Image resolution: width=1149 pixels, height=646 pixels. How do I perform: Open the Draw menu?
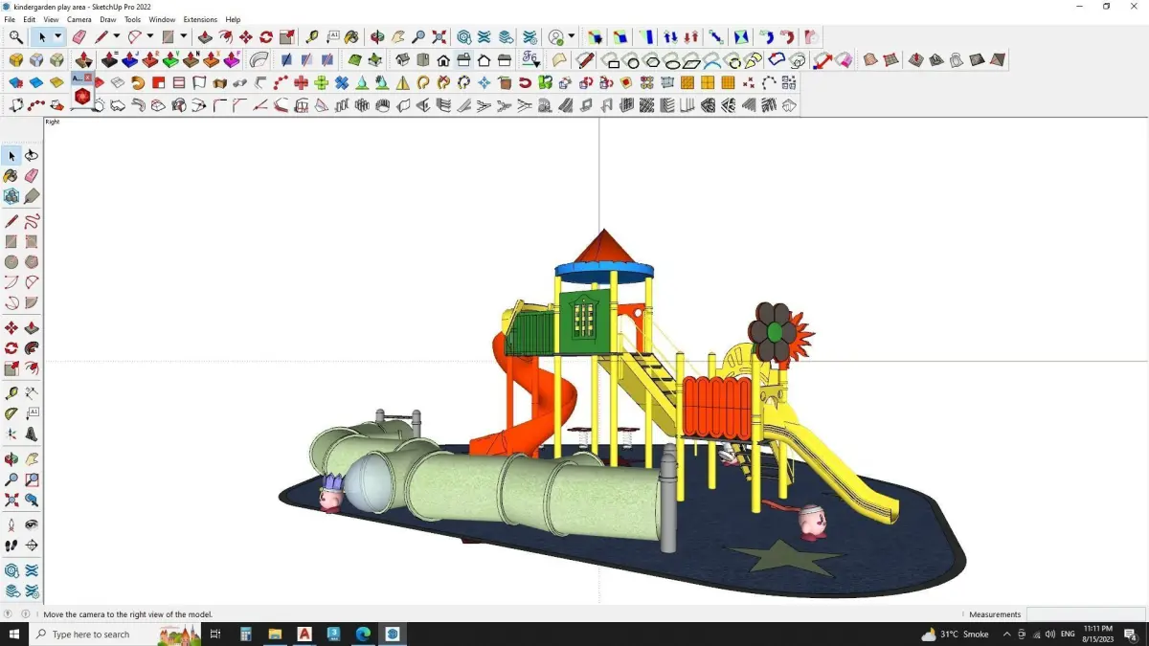tap(108, 19)
